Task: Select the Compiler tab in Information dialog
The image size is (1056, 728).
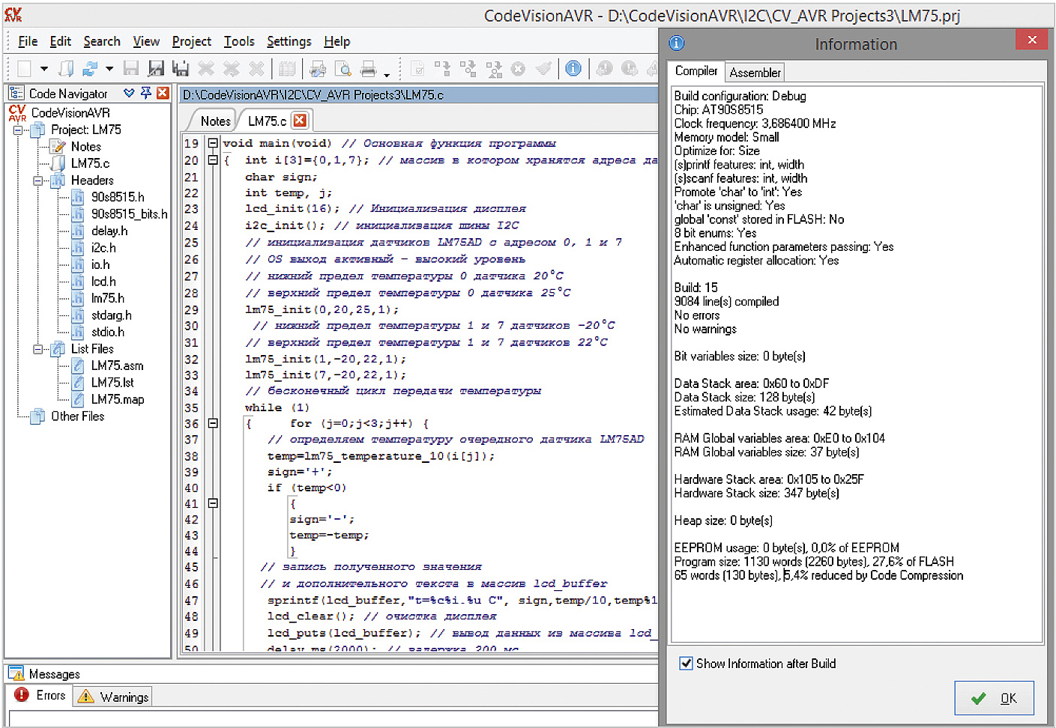Action: pos(696,71)
